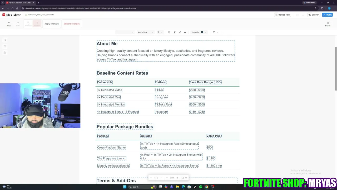Click the first left sidebar icon
Image resolution: width=337 pixels, height=190 pixels.
[5, 40]
